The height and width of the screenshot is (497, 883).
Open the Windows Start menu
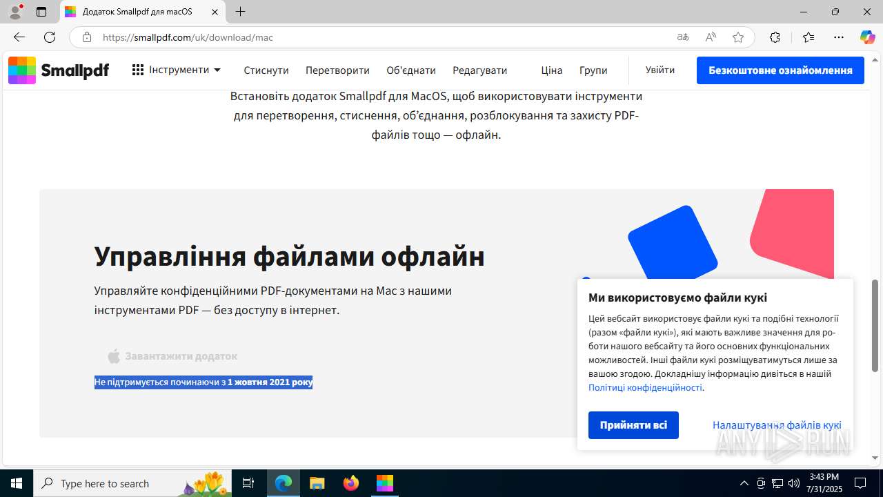coord(17,483)
